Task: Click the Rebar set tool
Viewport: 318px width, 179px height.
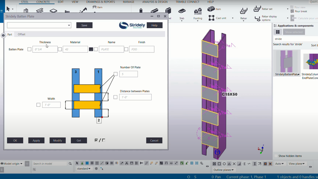Action: (x=263, y=9)
